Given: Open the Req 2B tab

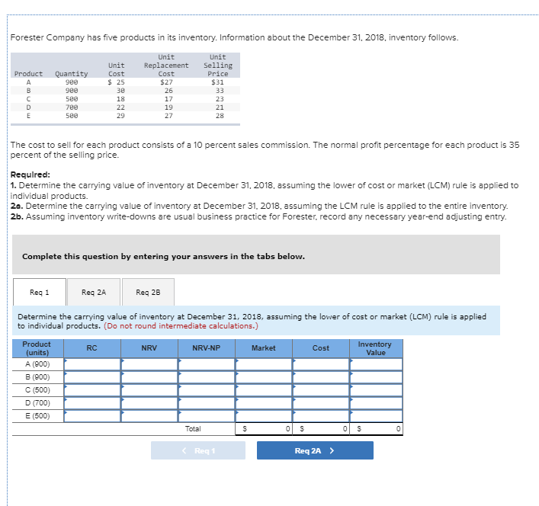Looking at the screenshot, I should pyautogui.click(x=148, y=292).
